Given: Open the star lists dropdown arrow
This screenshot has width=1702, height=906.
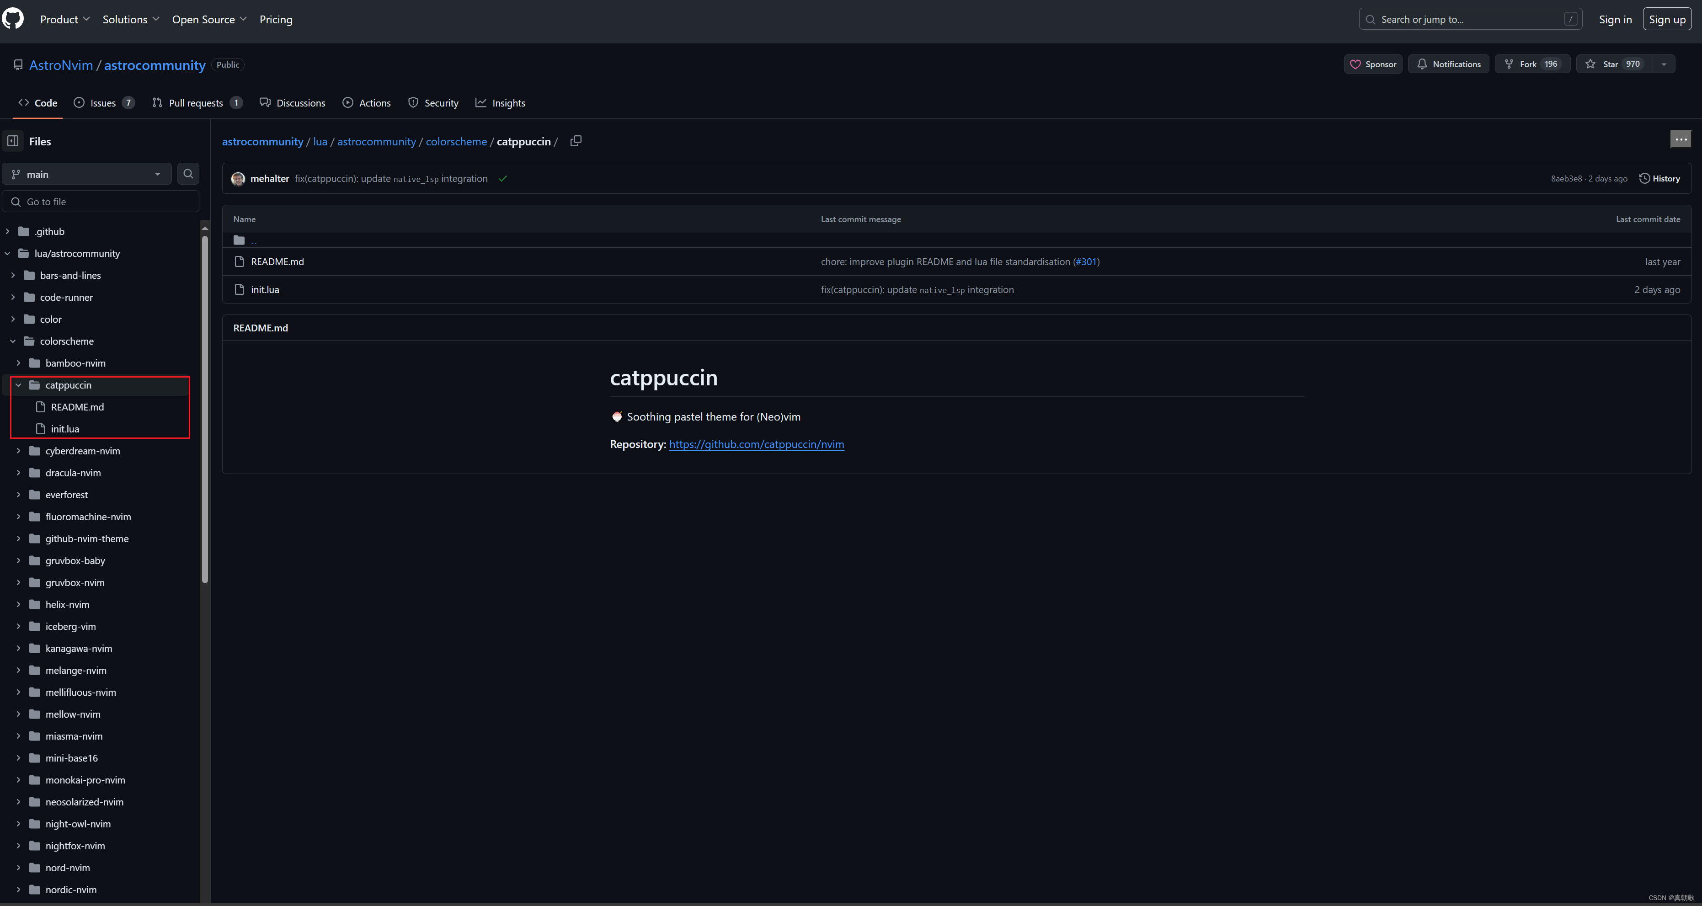Looking at the screenshot, I should click(1664, 64).
